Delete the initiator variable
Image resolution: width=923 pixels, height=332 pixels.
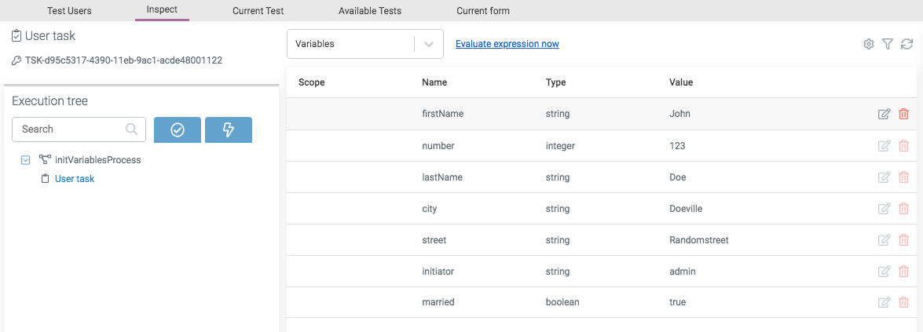(903, 272)
